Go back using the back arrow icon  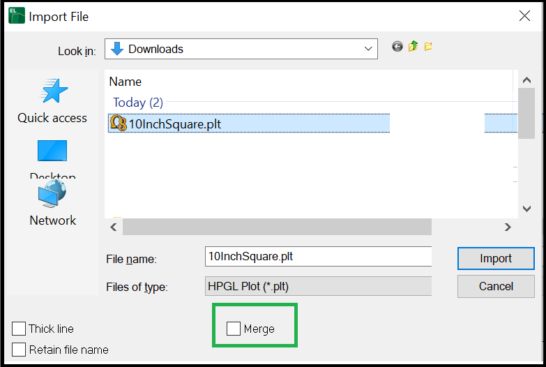(x=397, y=46)
